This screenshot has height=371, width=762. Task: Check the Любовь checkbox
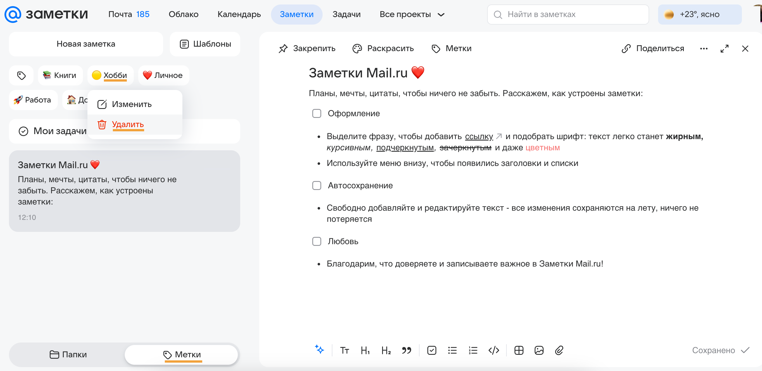point(316,241)
